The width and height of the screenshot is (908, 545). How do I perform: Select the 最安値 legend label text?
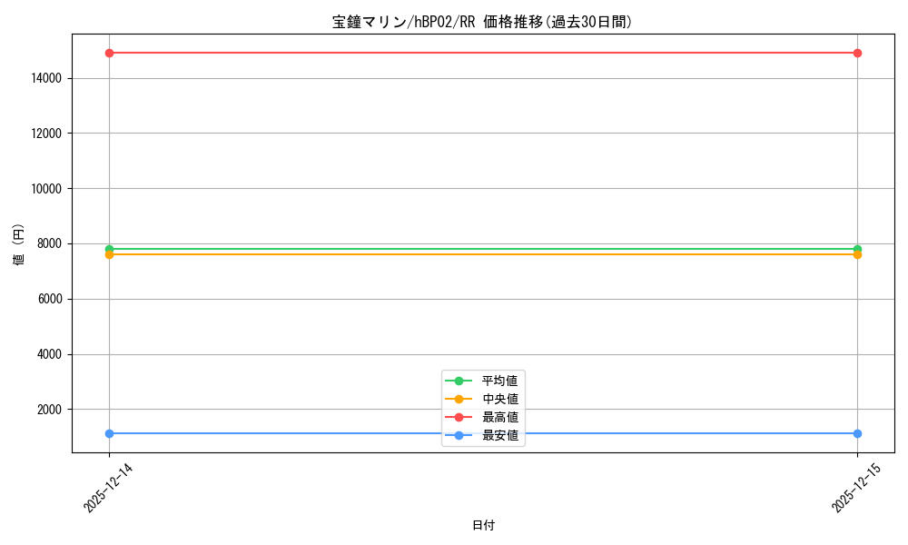[499, 435]
